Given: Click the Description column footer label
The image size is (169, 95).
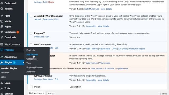Looking at the screenshot, I should [75, 87].
